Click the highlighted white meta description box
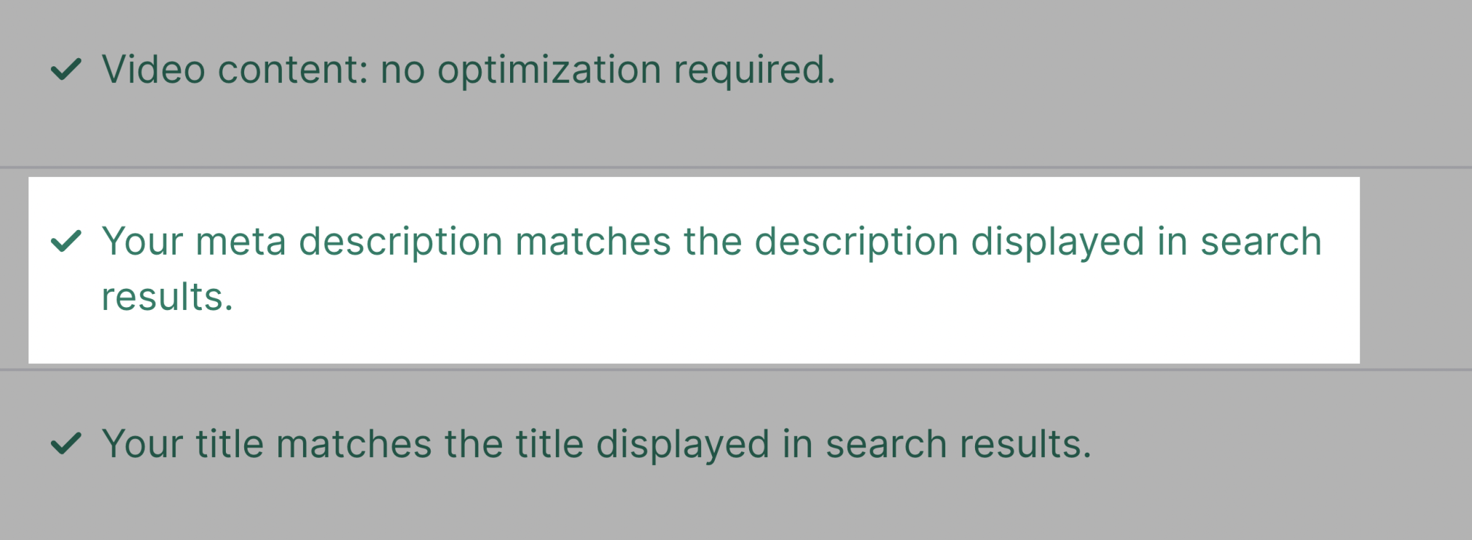The image size is (1472, 540). 694,270
